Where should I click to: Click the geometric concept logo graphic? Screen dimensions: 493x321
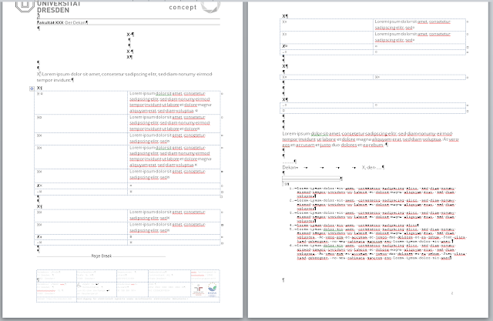click(x=210, y=6)
